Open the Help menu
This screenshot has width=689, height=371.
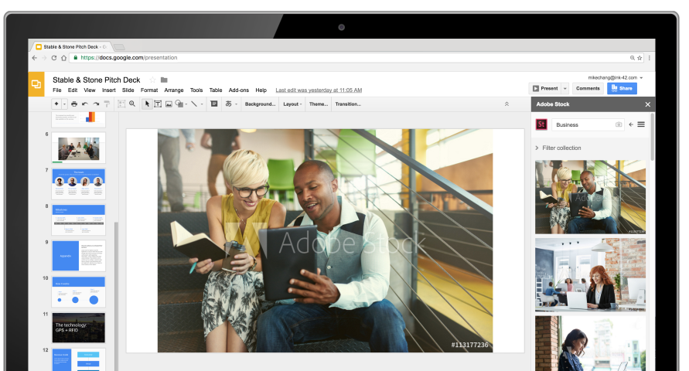(261, 90)
